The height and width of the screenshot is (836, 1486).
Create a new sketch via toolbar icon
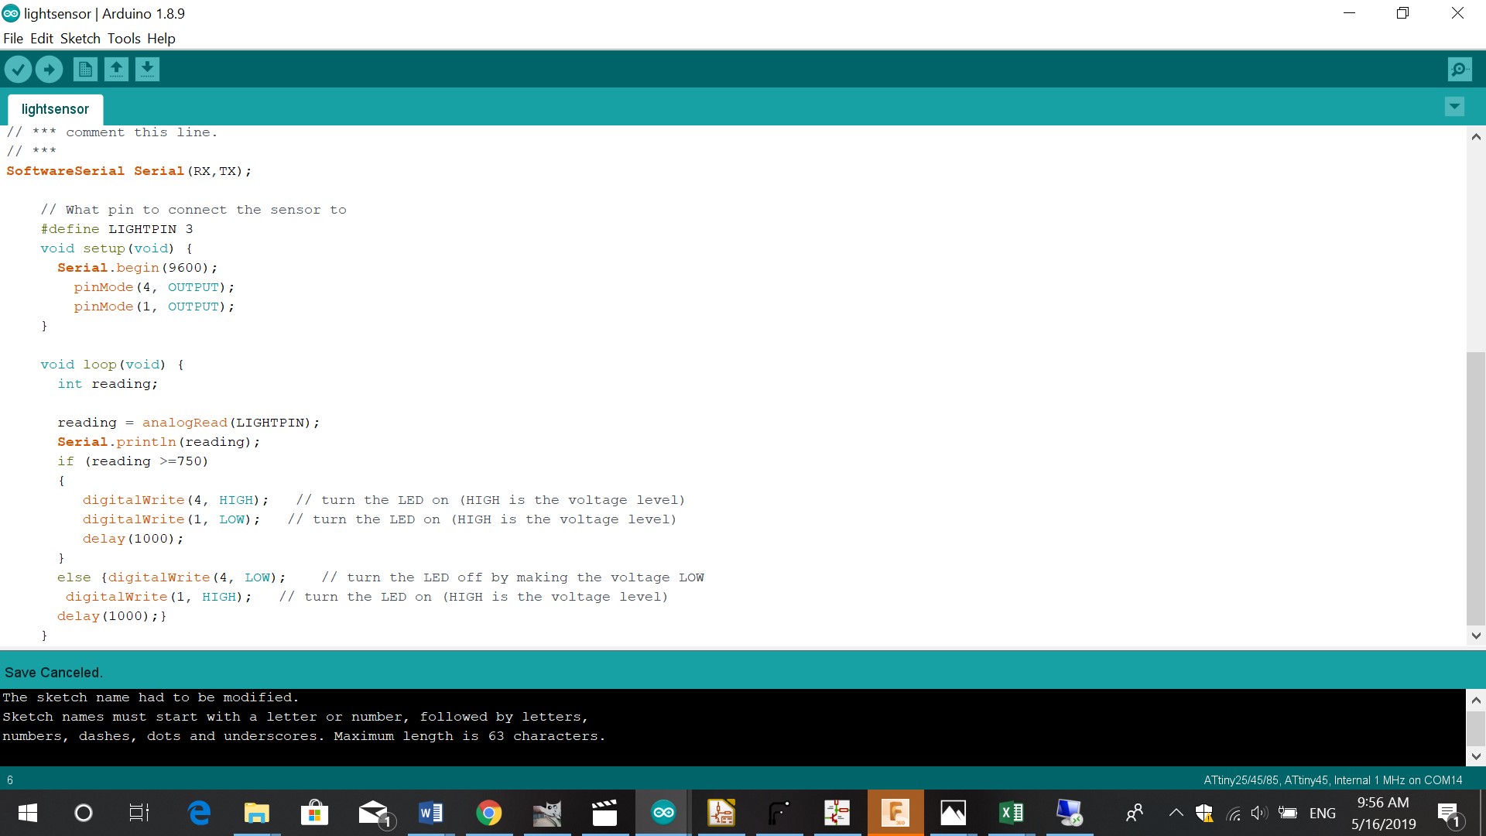pos(85,70)
